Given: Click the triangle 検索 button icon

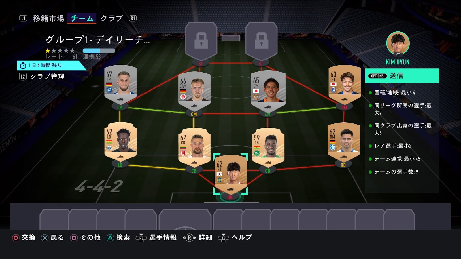Looking at the screenshot, I should point(110,238).
